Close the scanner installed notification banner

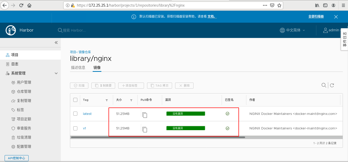pos(336,17)
